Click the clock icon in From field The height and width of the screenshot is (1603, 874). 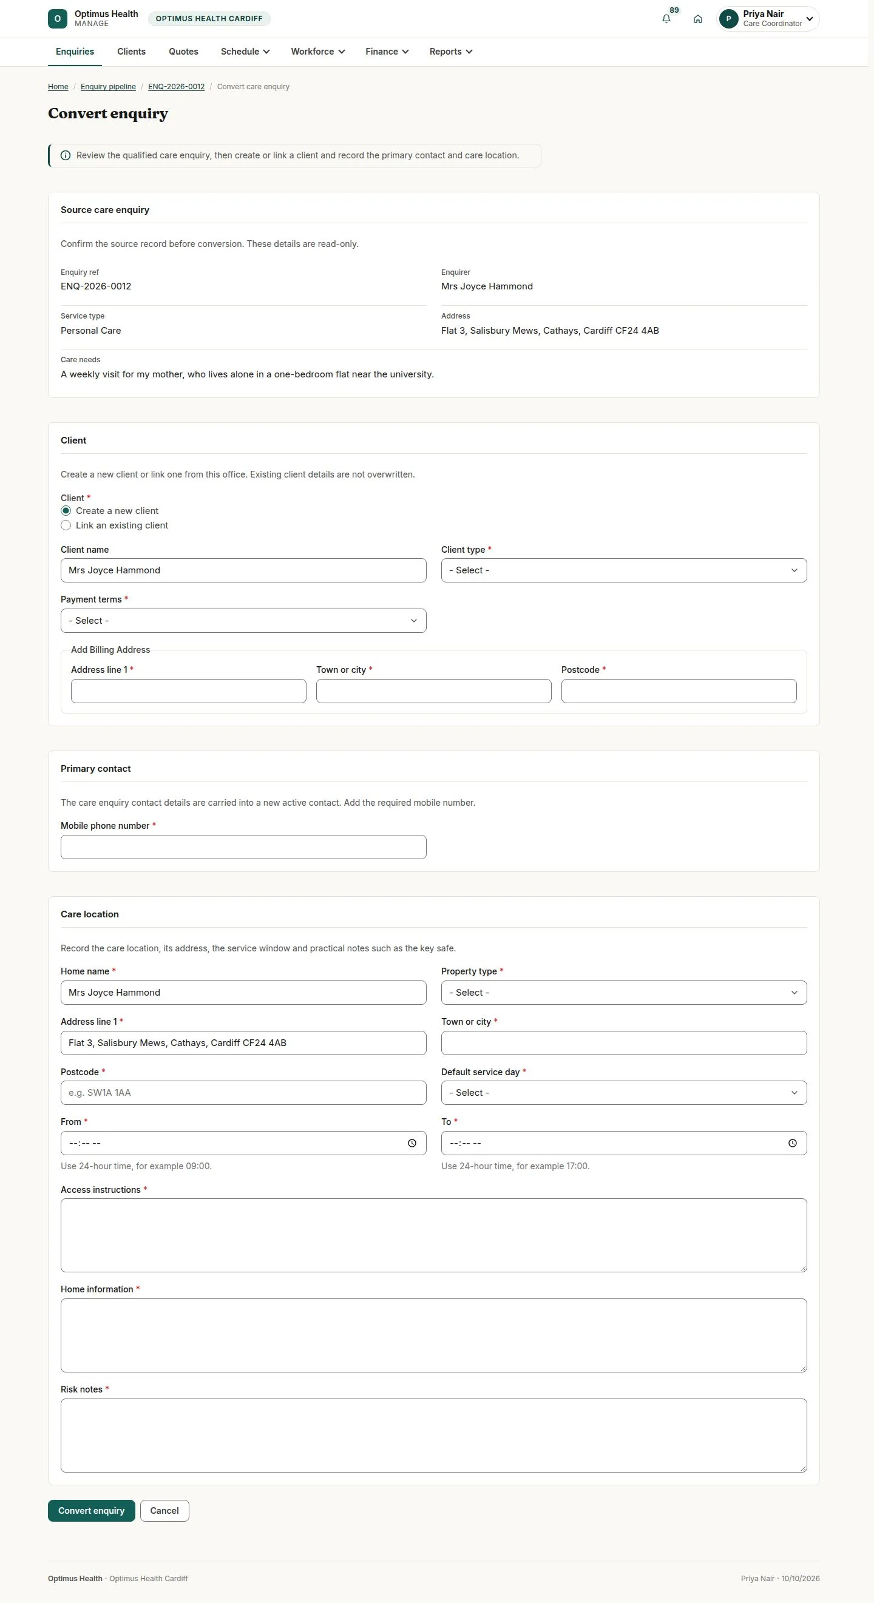coord(412,1143)
